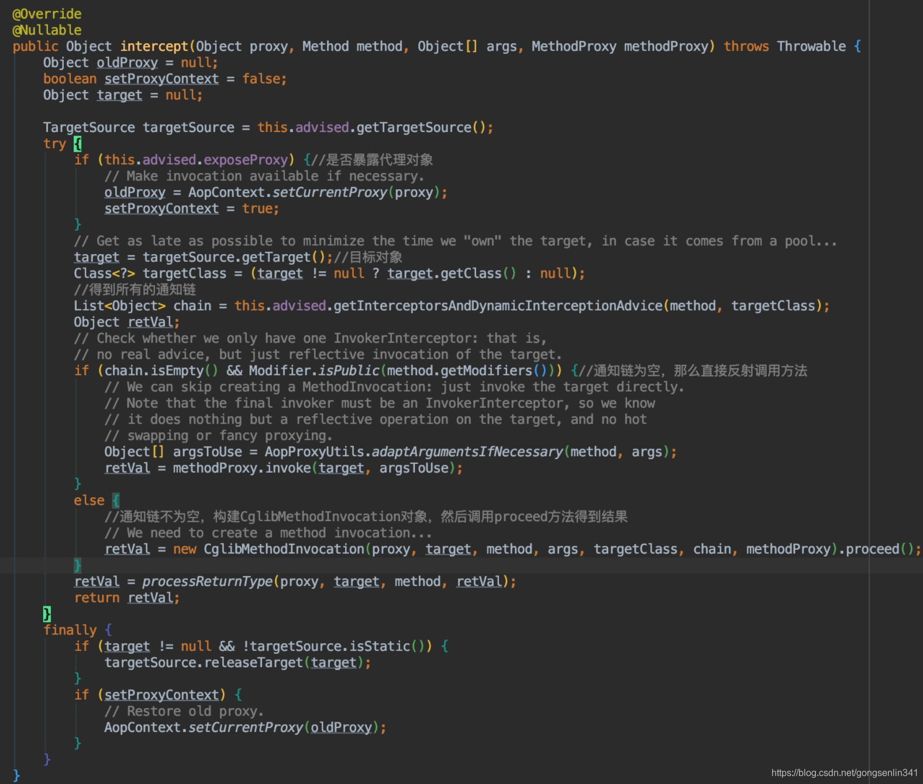Place cursor on the intercept method name
923x784 pixels.
[x=154, y=46]
